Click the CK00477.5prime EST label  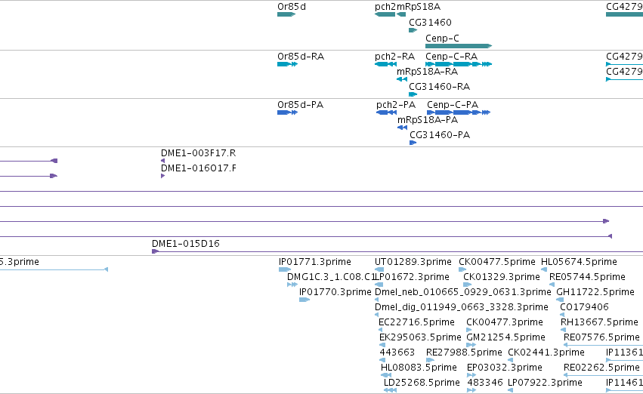tap(497, 262)
